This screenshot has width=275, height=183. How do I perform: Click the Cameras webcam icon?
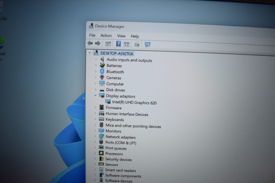102,77
